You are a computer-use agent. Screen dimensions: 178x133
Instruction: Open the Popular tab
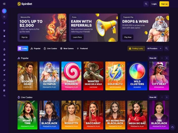[x=35, y=48]
